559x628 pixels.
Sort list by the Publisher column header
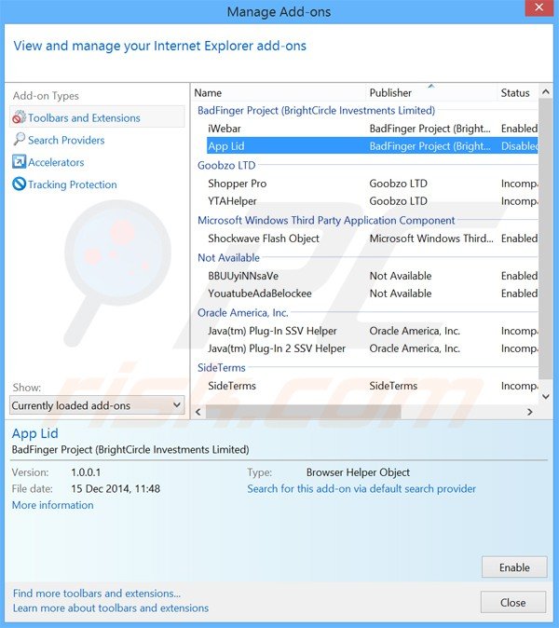click(x=431, y=93)
